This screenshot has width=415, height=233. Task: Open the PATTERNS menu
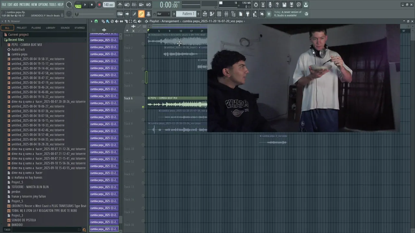[25, 5]
